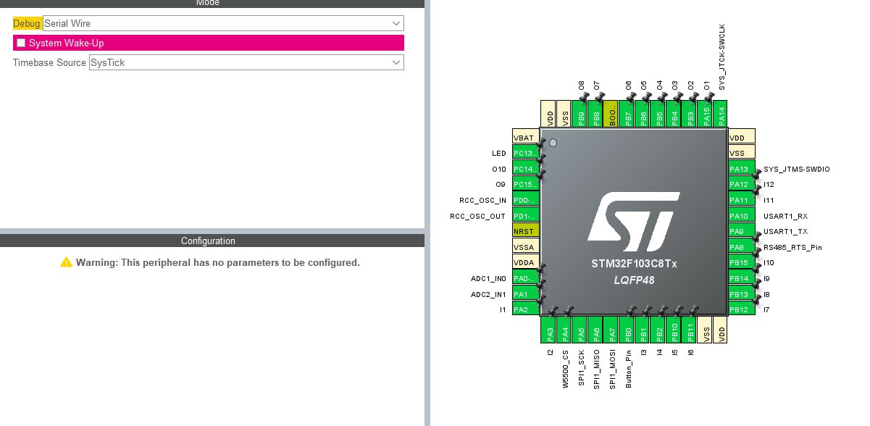This screenshot has height=426, width=870.
Task: Click the VBAT pin
Action: tap(526, 138)
